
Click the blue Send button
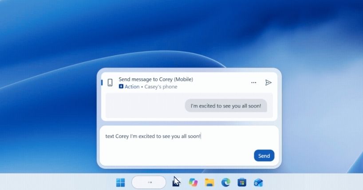[x=264, y=155]
